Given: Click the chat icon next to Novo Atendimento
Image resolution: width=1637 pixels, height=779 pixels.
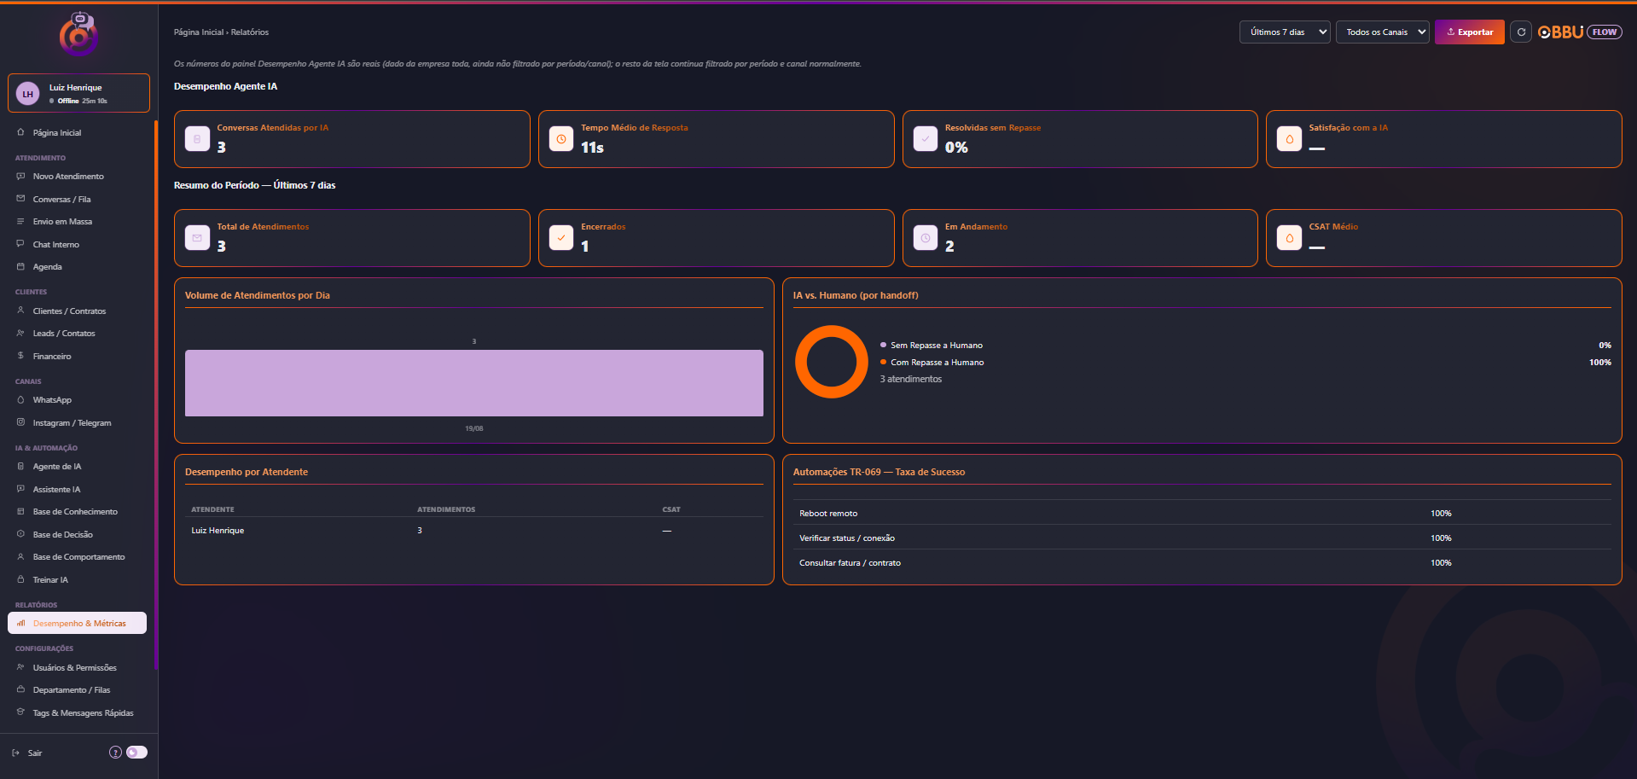Looking at the screenshot, I should [20, 177].
